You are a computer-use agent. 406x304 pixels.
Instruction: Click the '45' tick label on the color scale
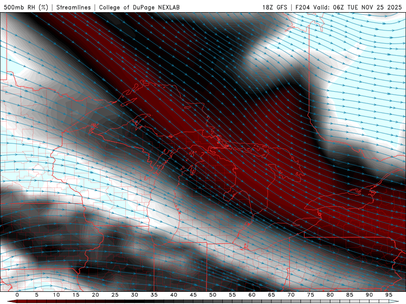(193, 295)
